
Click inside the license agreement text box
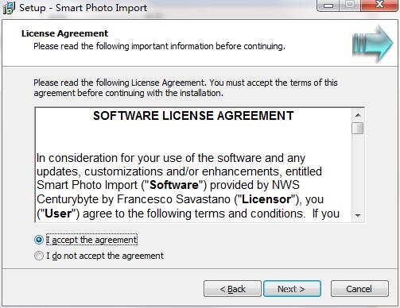click(x=193, y=165)
